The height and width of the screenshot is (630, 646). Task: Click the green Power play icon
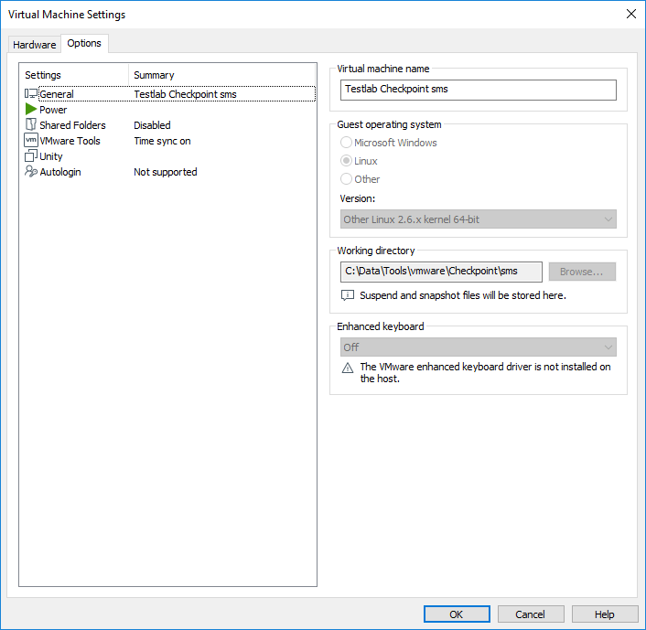click(x=31, y=110)
